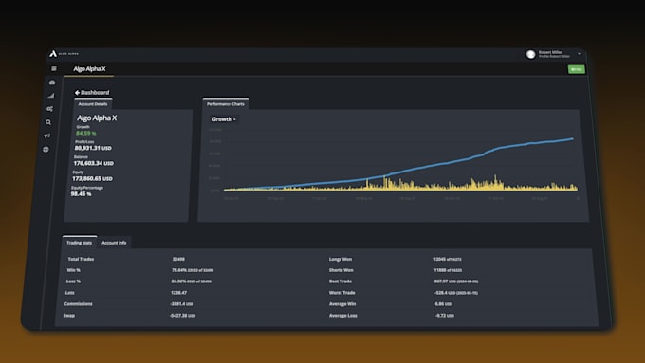
Task: Click the equity percentage 98.45 %
Action: [81, 194]
